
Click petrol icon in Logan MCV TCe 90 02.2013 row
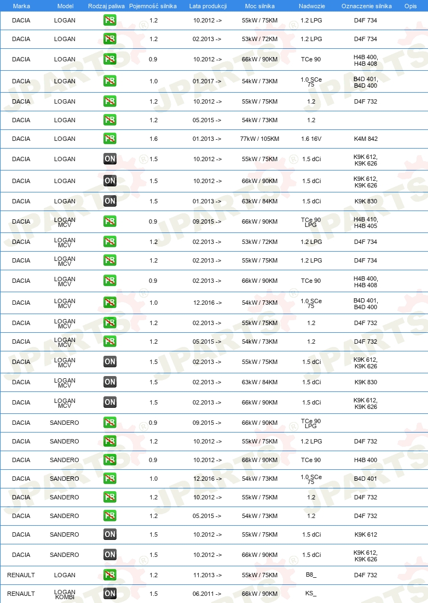click(110, 281)
